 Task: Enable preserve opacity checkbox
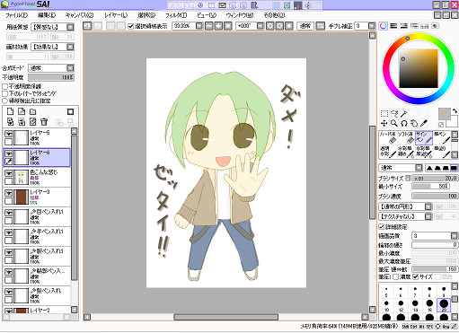coord(4,86)
